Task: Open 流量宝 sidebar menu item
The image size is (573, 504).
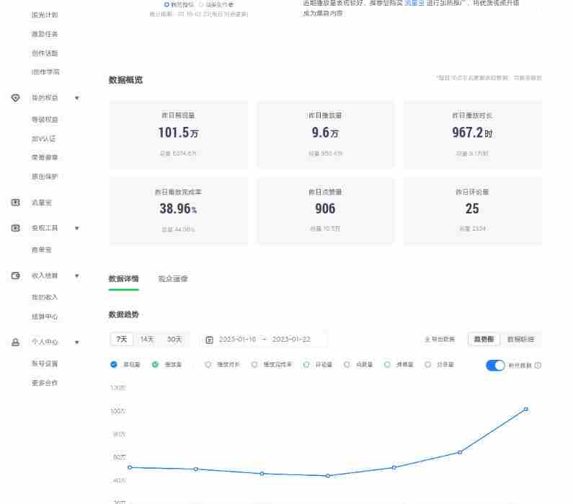Action: click(x=42, y=203)
